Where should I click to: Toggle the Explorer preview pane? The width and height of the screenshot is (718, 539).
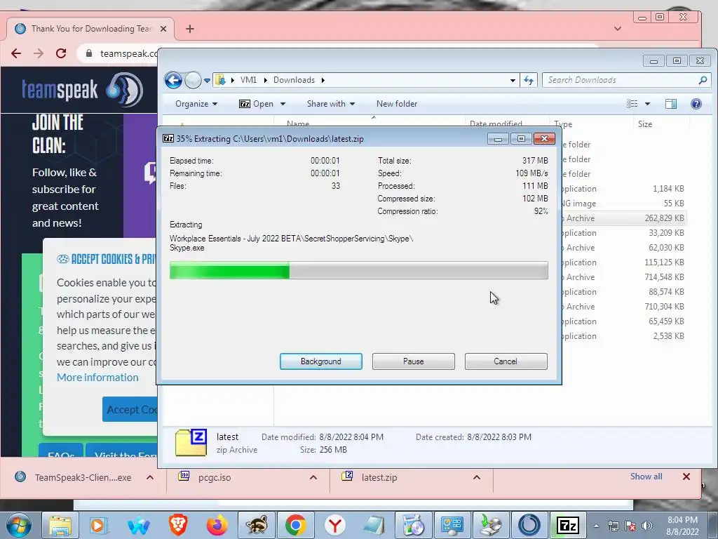pyautogui.click(x=671, y=104)
